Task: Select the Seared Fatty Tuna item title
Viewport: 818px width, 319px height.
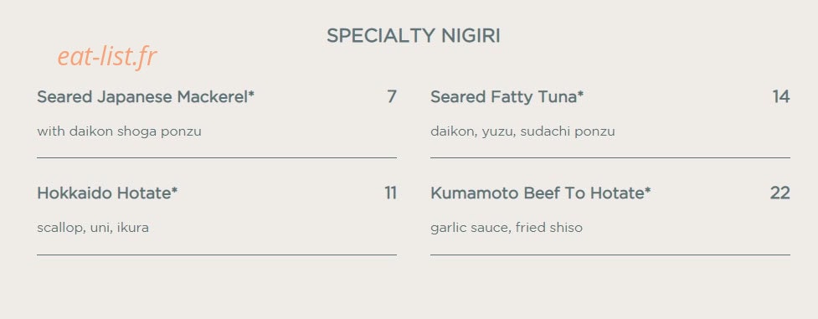Action: point(507,97)
